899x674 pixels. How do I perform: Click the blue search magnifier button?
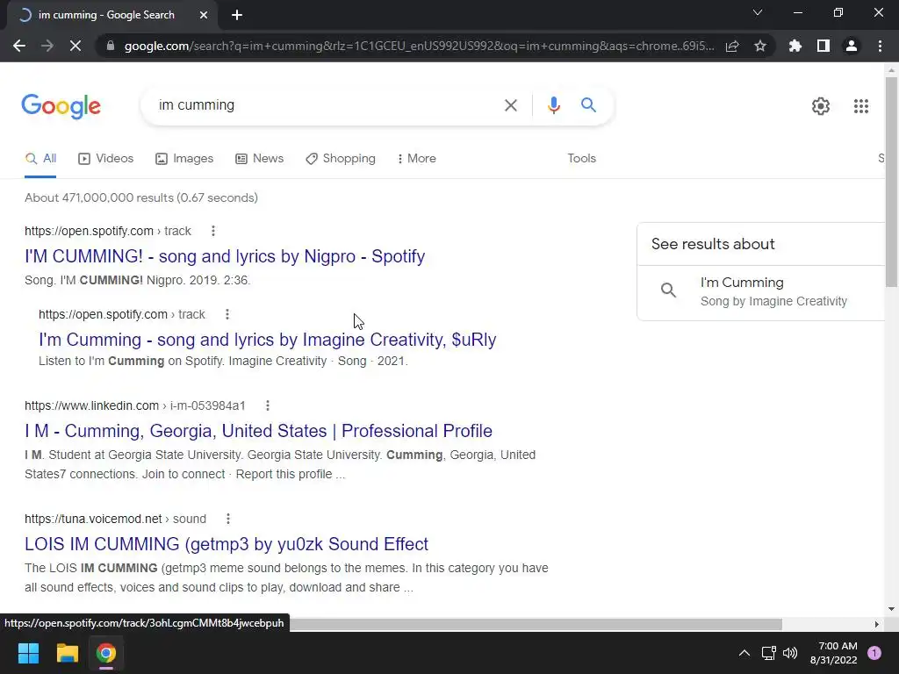[588, 105]
